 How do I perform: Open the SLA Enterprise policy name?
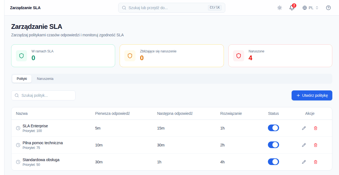pyautogui.click(x=35, y=126)
